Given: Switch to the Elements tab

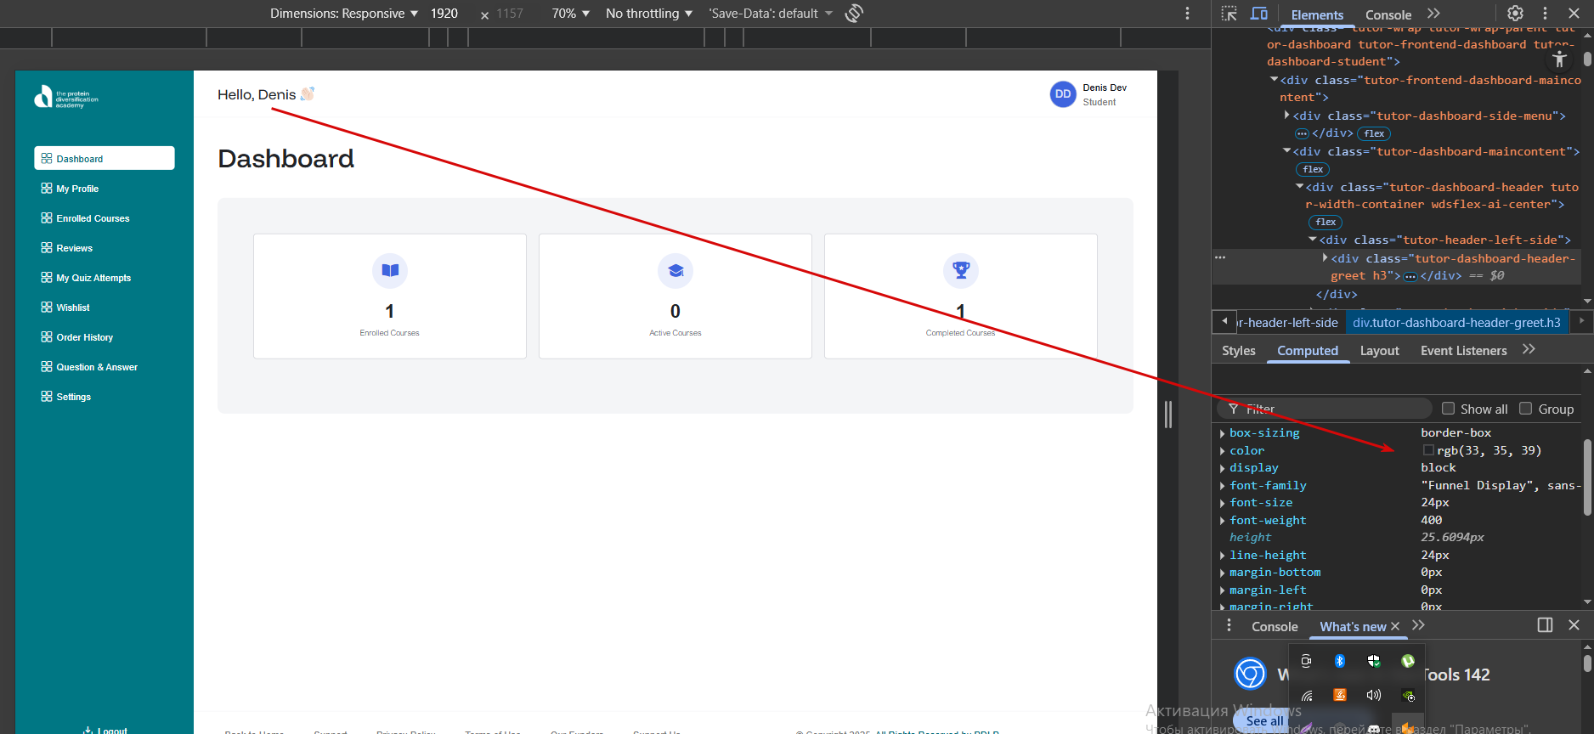Looking at the screenshot, I should pyautogui.click(x=1317, y=14).
